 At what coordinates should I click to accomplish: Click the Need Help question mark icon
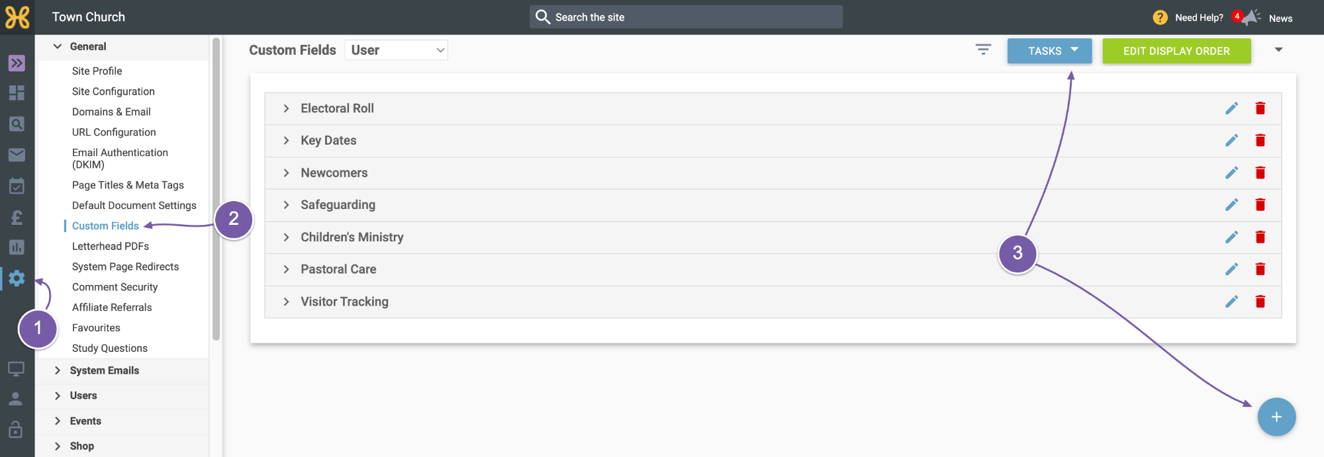point(1160,18)
